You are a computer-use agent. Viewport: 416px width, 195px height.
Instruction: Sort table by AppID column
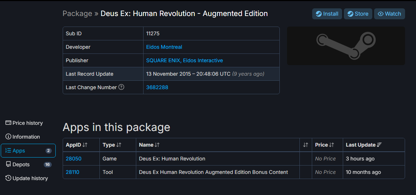tap(76, 145)
